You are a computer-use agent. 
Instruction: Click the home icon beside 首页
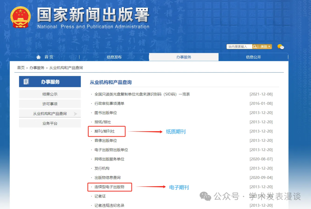(39, 57)
